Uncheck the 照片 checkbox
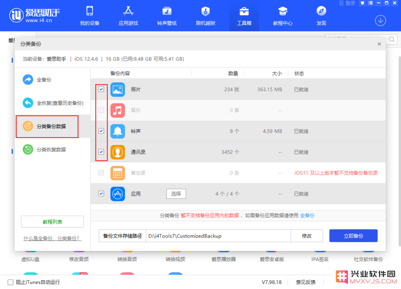This screenshot has width=401, height=289. tap(101, 89)
